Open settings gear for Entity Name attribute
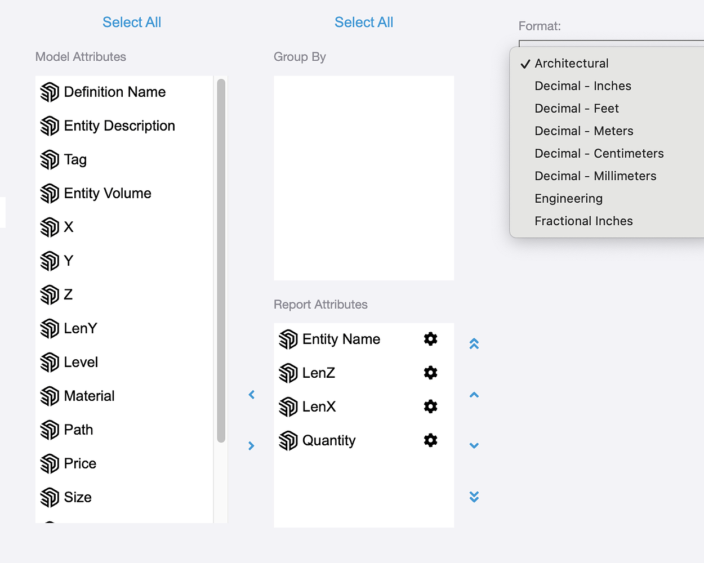The image size is (704, 563). pyautogui.click(x=430, y=339)
